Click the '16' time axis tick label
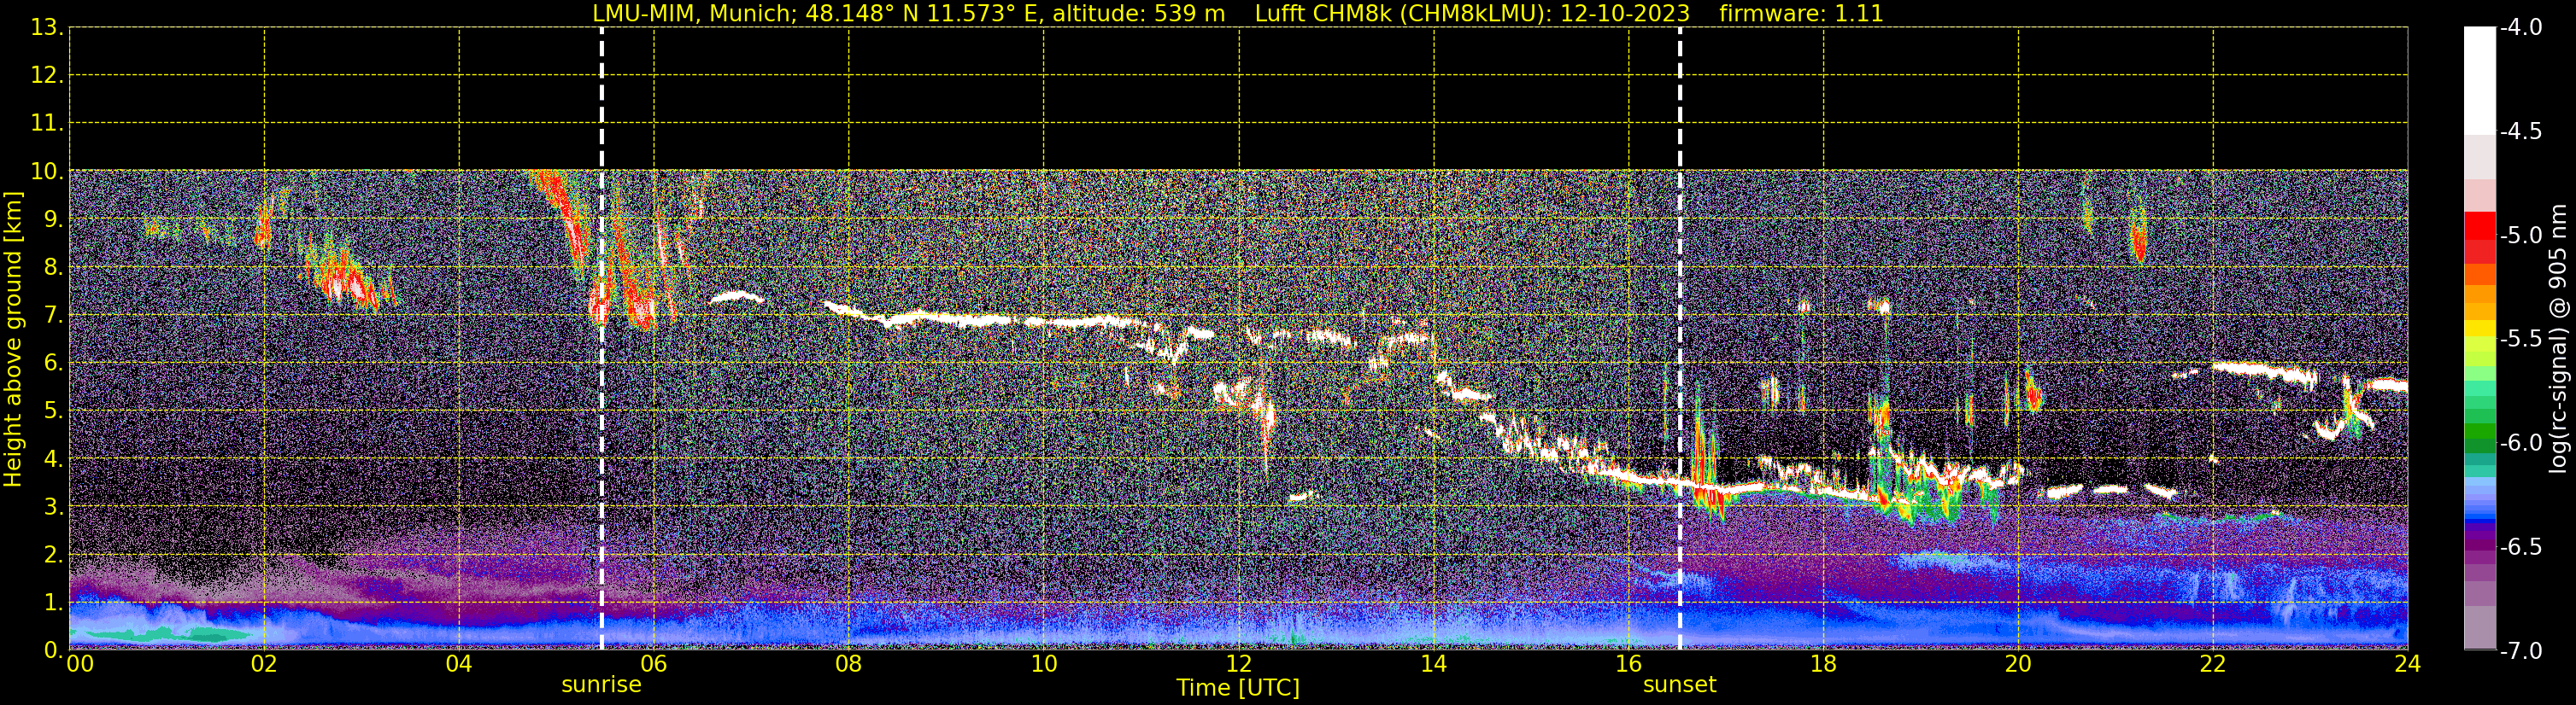This screenshot has height=705, width=2576. coord(1629,664)
